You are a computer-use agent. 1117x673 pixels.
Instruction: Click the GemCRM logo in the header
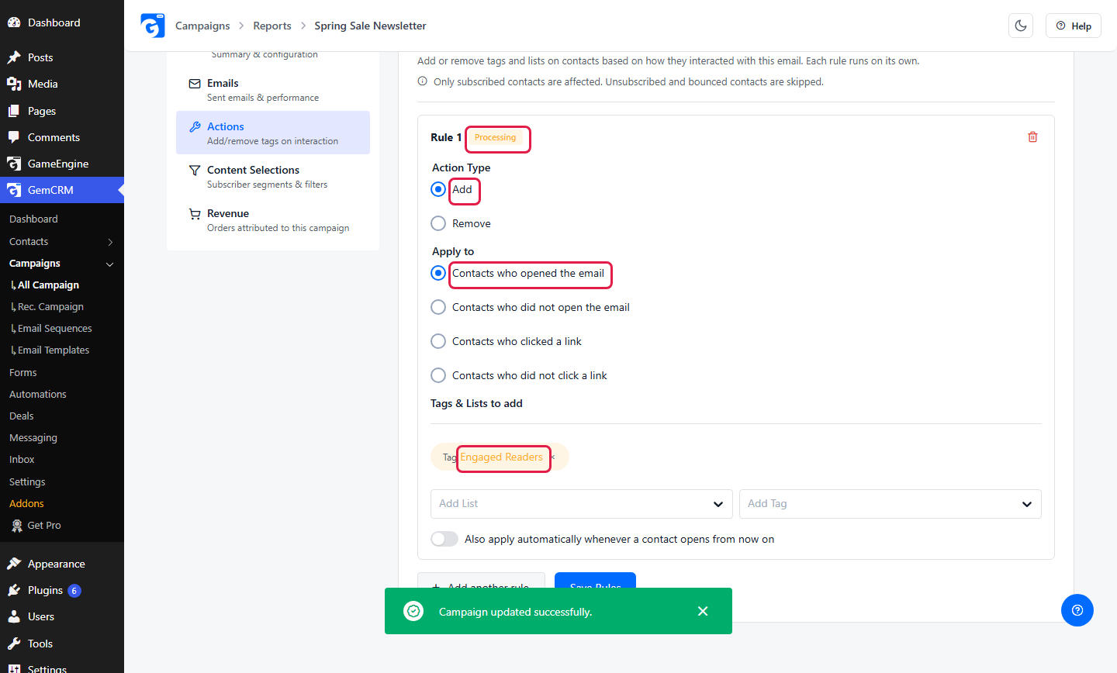tap(153, 26)
